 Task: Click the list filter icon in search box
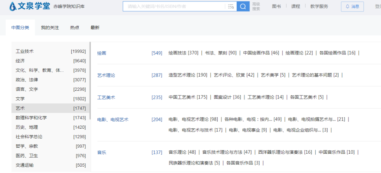[x=231, y=6]
